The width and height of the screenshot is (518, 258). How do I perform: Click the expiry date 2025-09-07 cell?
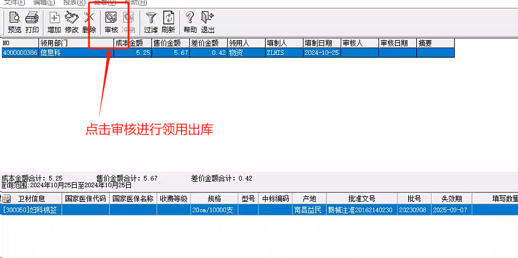click(452, 210)
